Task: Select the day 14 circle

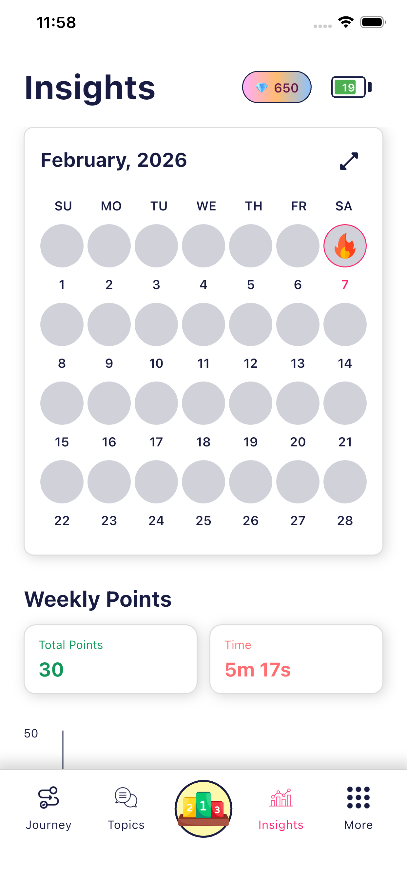Action: tap(345, 324)
